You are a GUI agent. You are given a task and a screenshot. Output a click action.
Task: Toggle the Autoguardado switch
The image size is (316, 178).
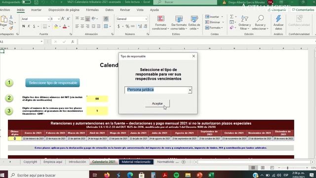pyautogui.click(x=26, y=2)
